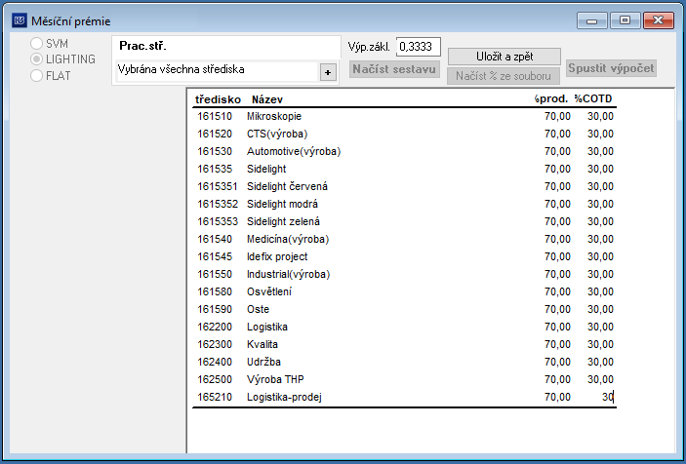
Task: Click %COTD value for Kvalita
Action: 600,344
